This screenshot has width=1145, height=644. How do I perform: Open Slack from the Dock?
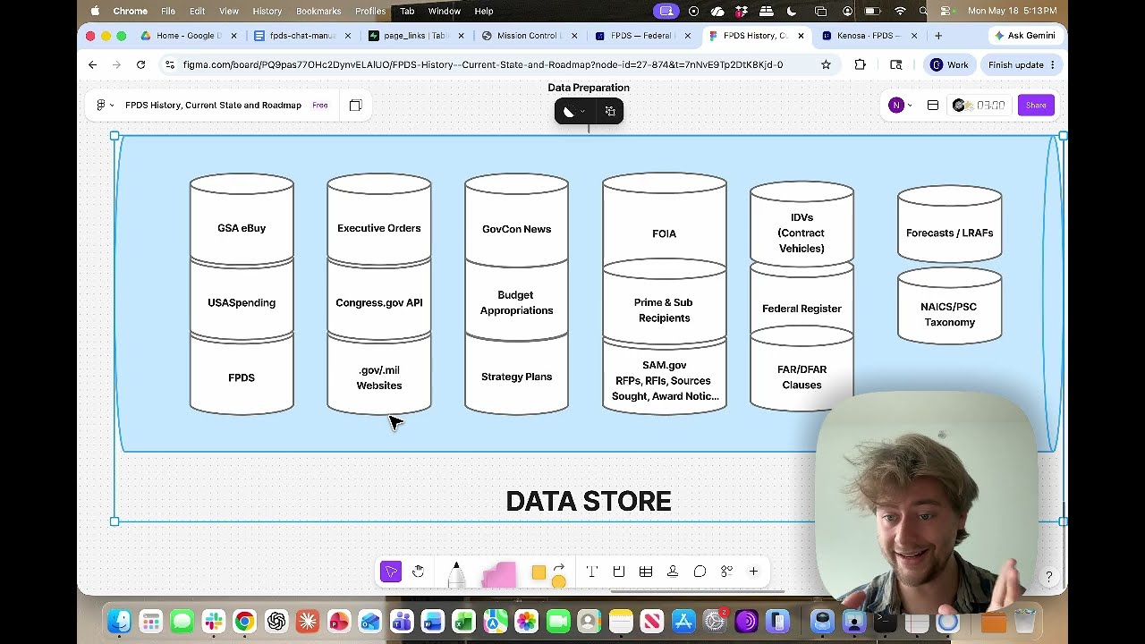point(213,621)
